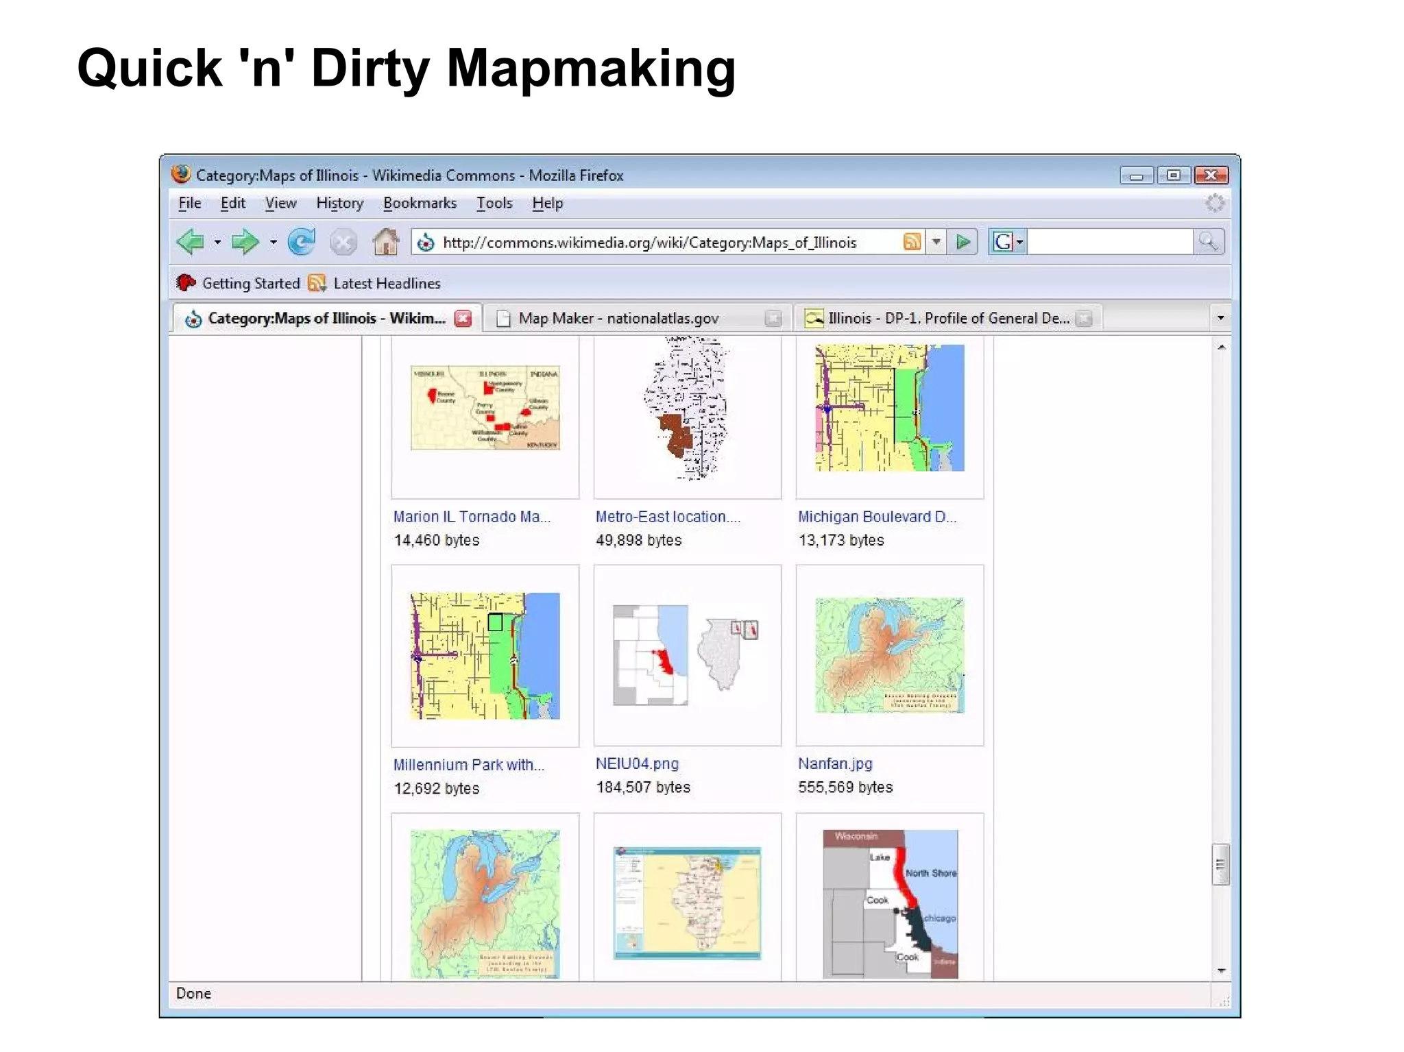
Task: Go to Home page via the house icon
Action: click(386, 242)
